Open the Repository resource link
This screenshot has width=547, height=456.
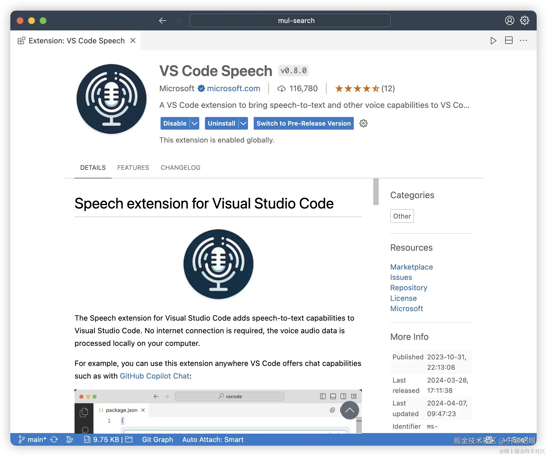coord(409,288)
